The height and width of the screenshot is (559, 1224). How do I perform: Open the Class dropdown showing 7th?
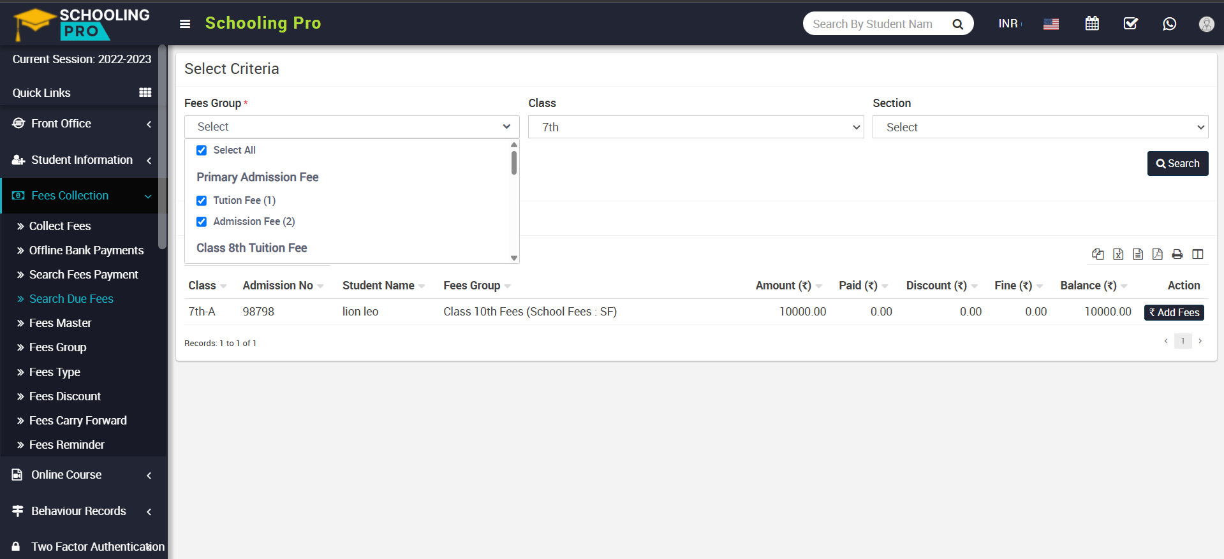click(696, 127)
